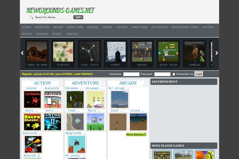Open the Steel game icon
This screenshot has width=239, height=159.
coord(118,122)
